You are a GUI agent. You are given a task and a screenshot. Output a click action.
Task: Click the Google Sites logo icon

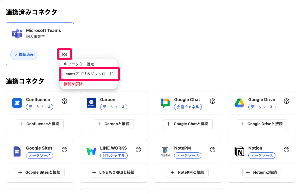[17, 151]
